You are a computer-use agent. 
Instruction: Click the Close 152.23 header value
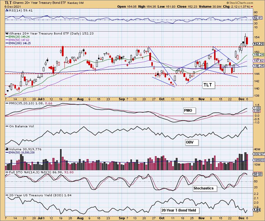pyautogui.click(x=187, y=6)
